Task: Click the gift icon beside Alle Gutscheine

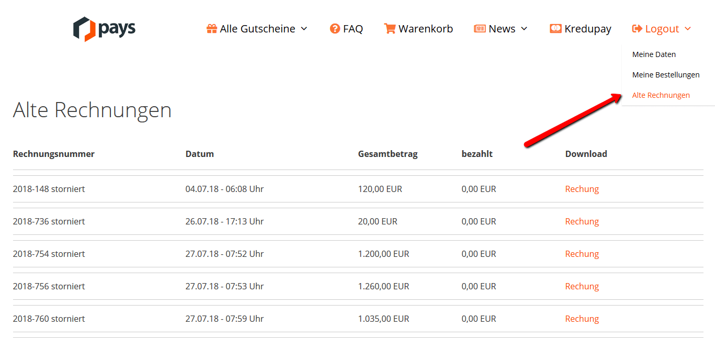Action: (x=211, y=29)
